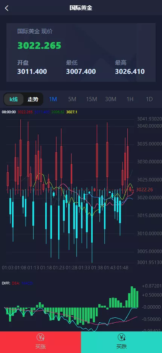Screen dimensions: 162x353
Task: Click the 最高 label
Action: coord(121,63)
